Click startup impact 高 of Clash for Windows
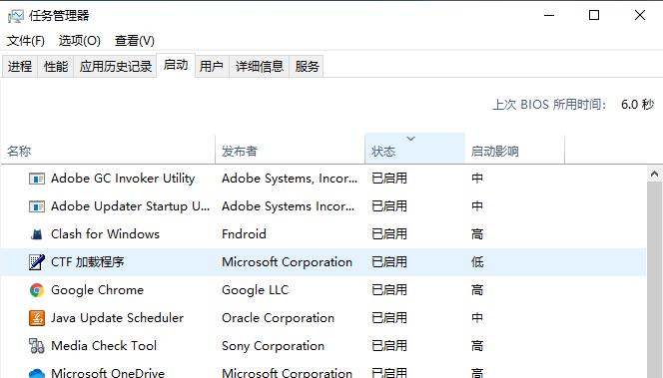The image size is (663, 378). click(477, 234)
